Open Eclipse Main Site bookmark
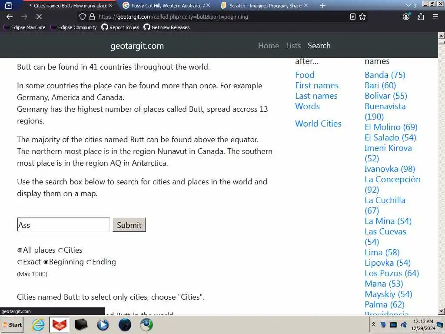The height and width of the screenshot is (334, 445). point(24,27)
